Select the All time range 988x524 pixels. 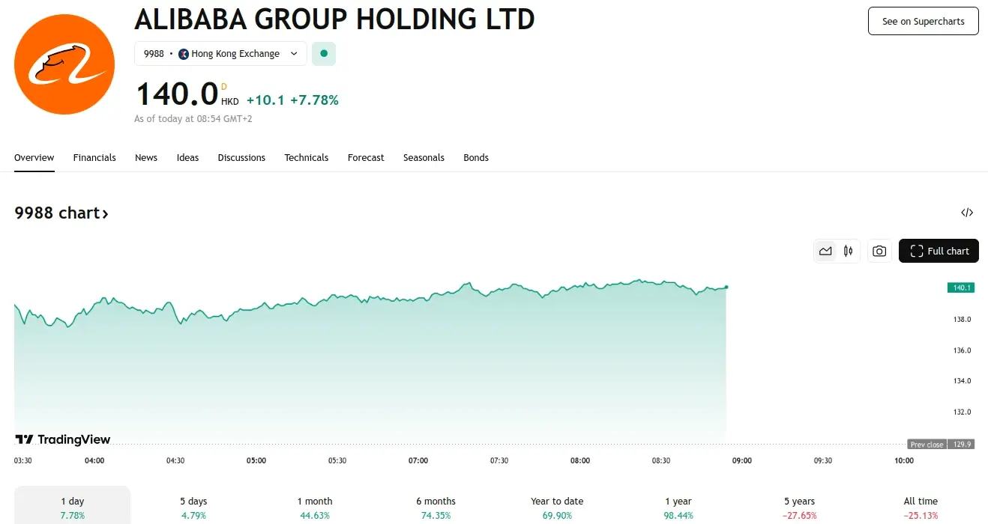point(921,508)
